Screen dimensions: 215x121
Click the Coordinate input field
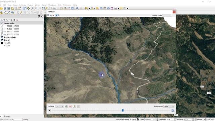tap(130, 120)
